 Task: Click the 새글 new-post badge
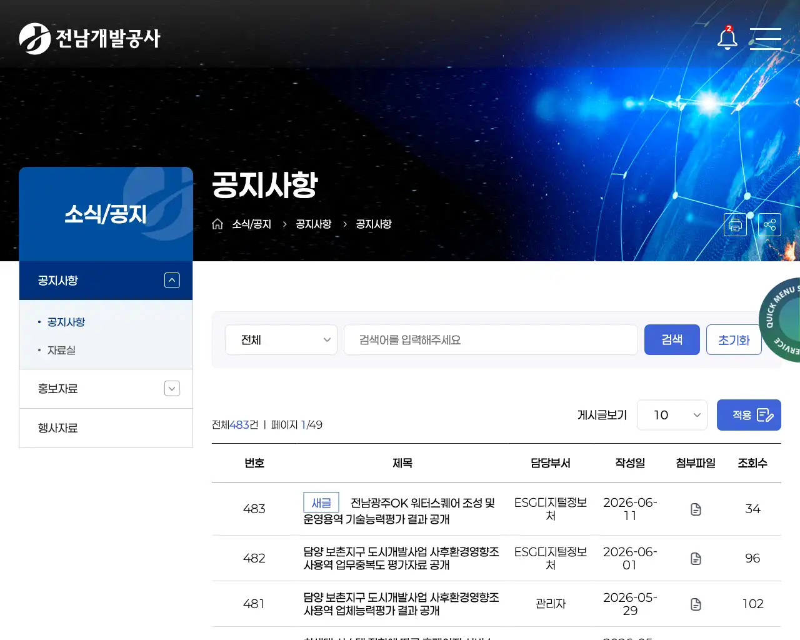(x=321, y=502)
